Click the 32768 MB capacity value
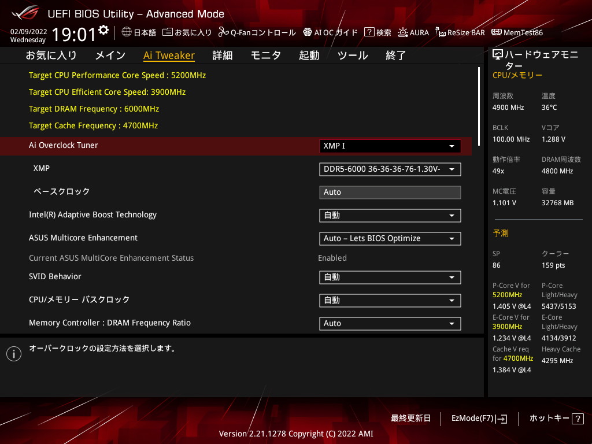The image size is (592, 444). tap(558, 203)
